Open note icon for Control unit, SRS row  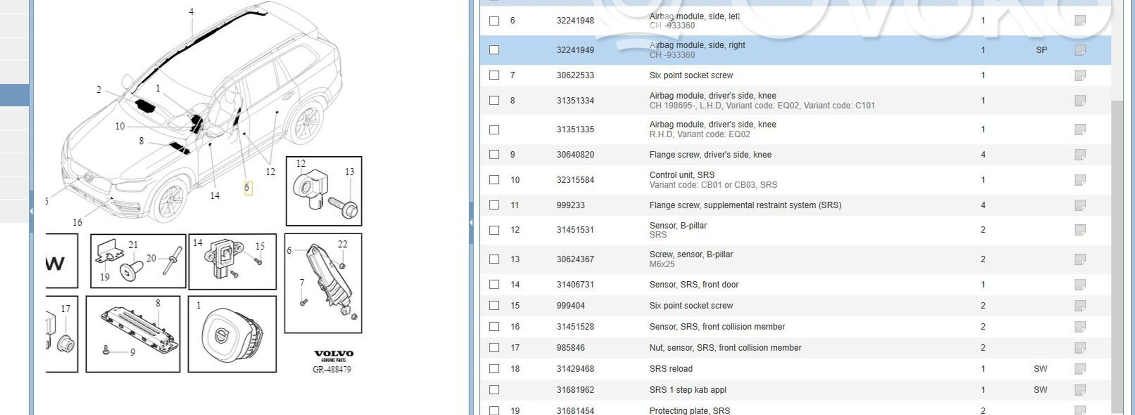coord(1080,180)
